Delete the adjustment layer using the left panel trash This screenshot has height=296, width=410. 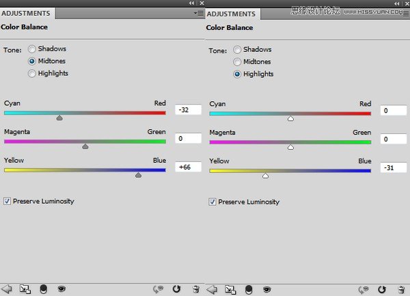(x=195, y=289)
